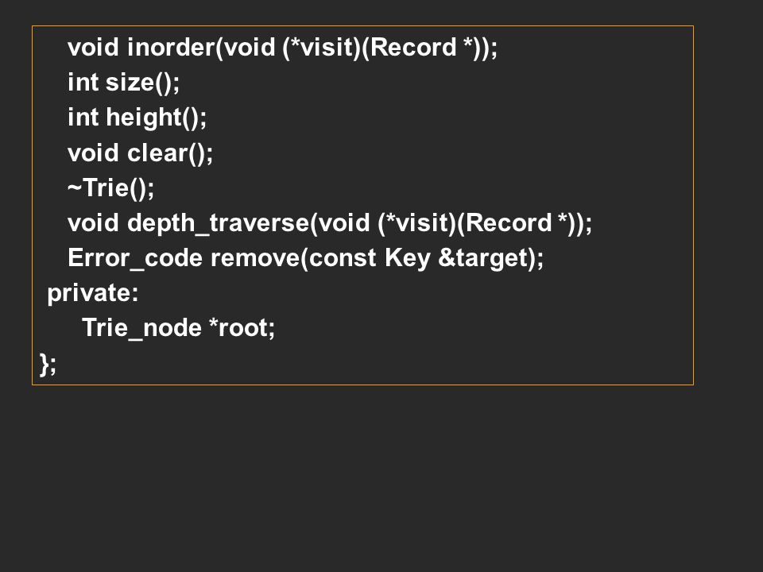Viewport: 763px width, 572px height.
Task: Click the '~Trie();' destructor line
Action: [111, 188]
